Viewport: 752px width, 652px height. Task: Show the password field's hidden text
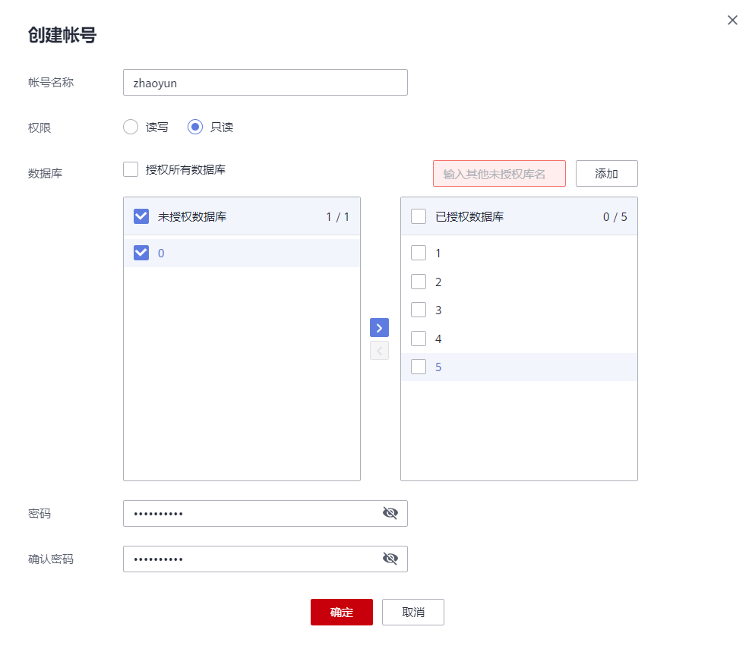click(x=390, y=513)
